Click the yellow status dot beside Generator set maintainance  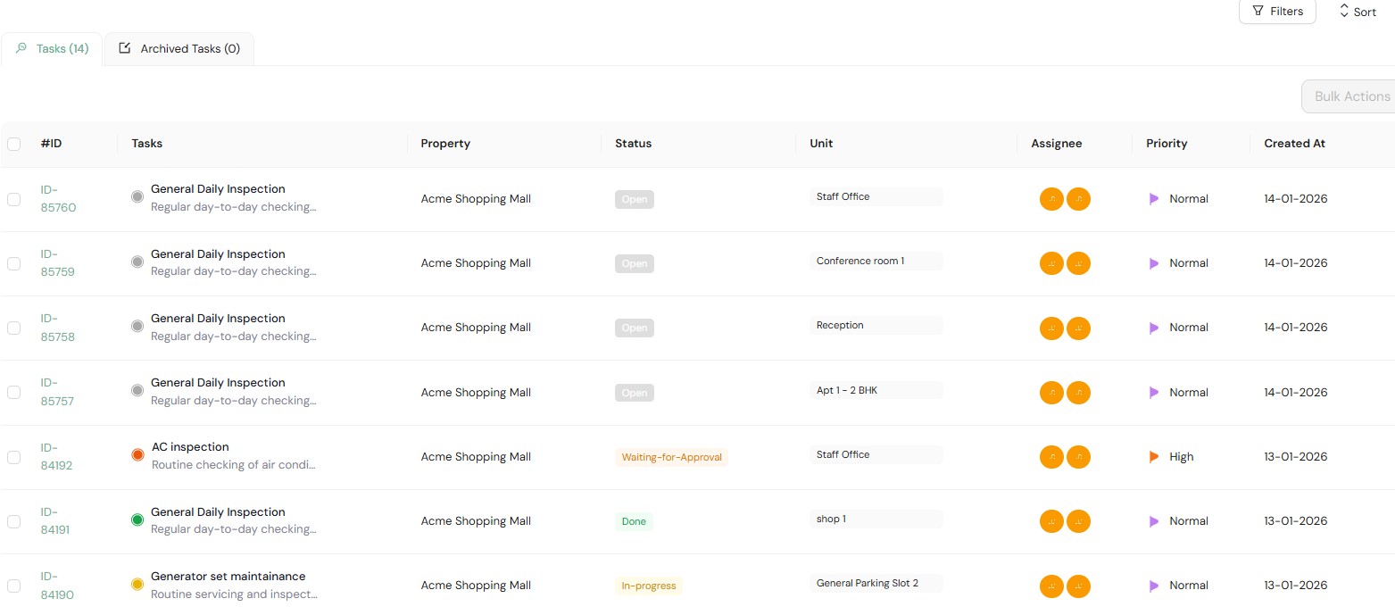click(137, 585)
